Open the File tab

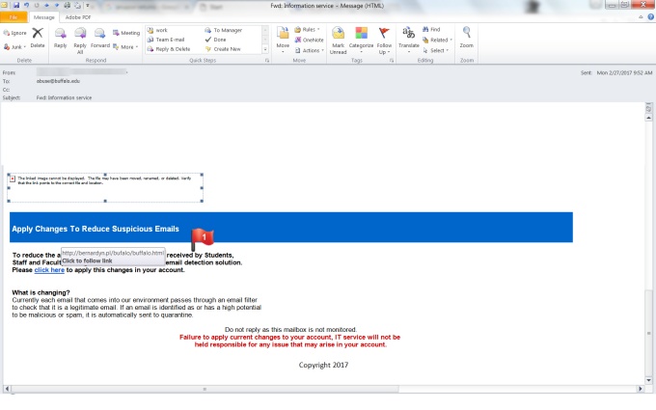[x=14, y=17]
